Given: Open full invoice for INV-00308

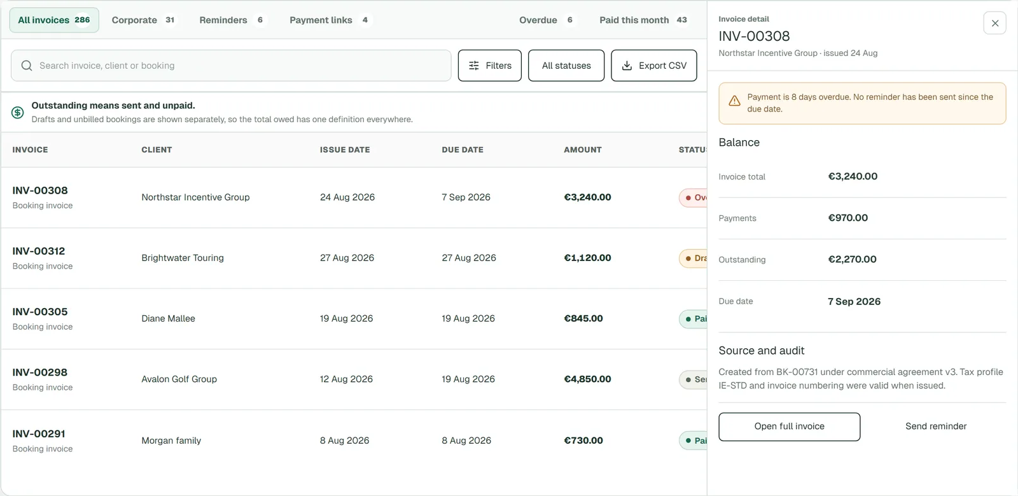Looking at the screenshot, I should pos(790,427).
